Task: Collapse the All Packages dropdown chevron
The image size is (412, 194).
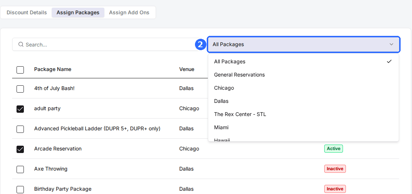Action: pos(391,44)
